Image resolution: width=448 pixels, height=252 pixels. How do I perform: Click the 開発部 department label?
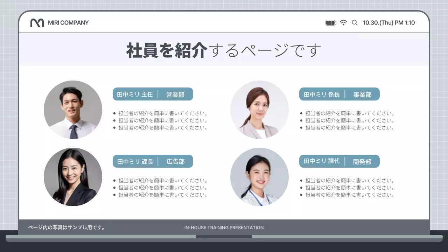click(362, 162)
